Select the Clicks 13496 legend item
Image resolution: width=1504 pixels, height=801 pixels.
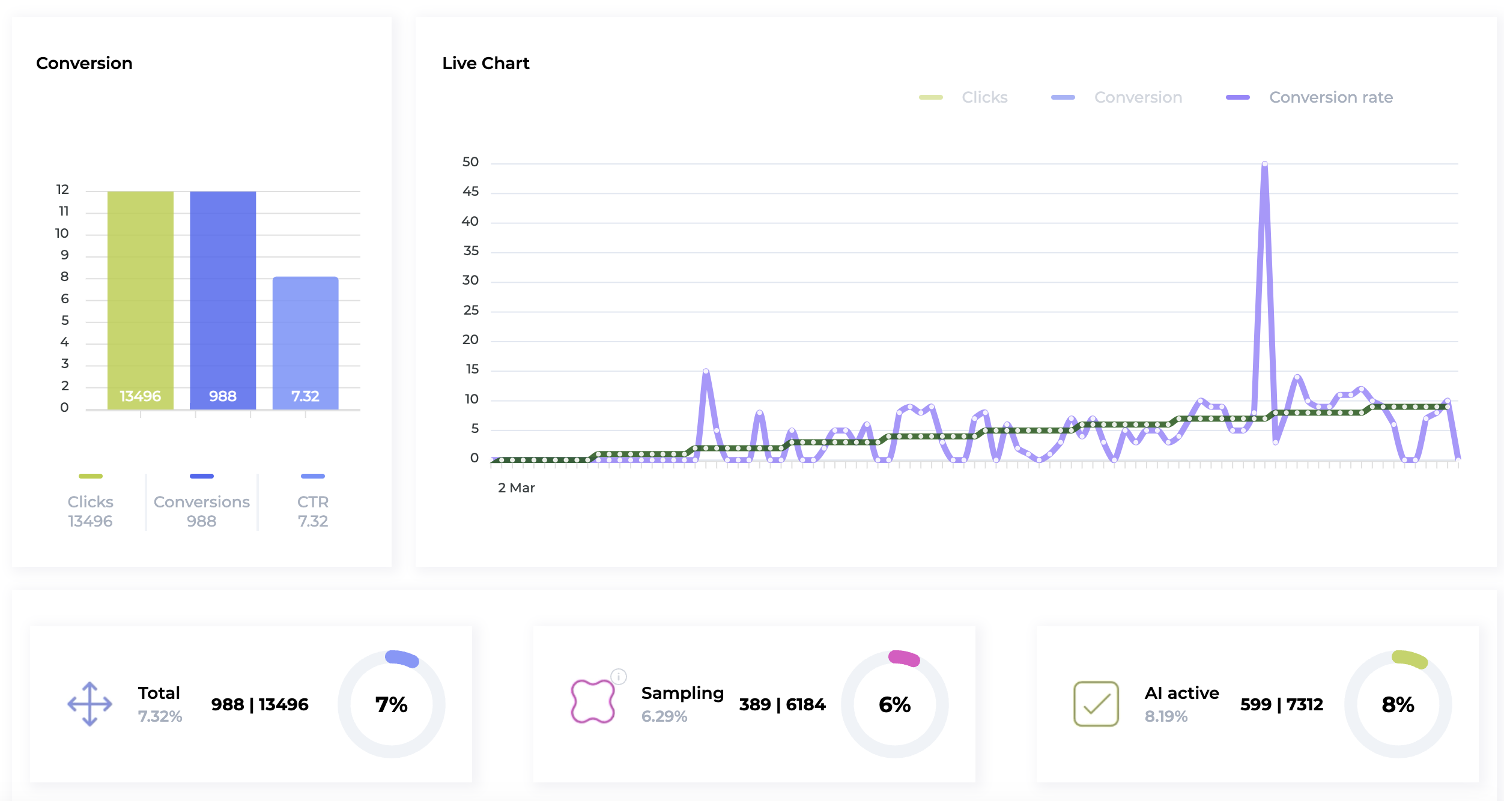pyautogui.click(x=90, y=510)
